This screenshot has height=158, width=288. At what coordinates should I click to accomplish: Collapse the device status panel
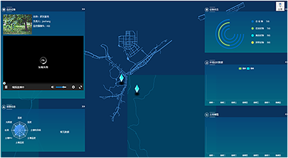pyautogui.click(x=286, y=10)
